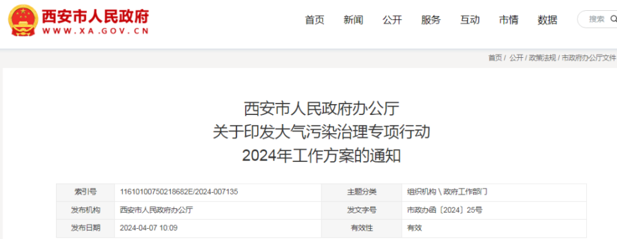Focus the 搜索 input field
The height and width of the screenshot is (239, 617).
[x=597, y=19]
